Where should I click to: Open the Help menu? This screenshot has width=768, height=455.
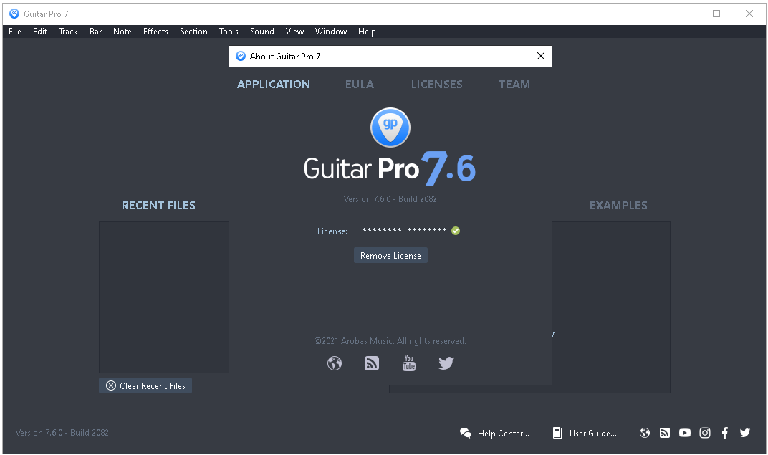pyautogui.click(x=367, y=32)
